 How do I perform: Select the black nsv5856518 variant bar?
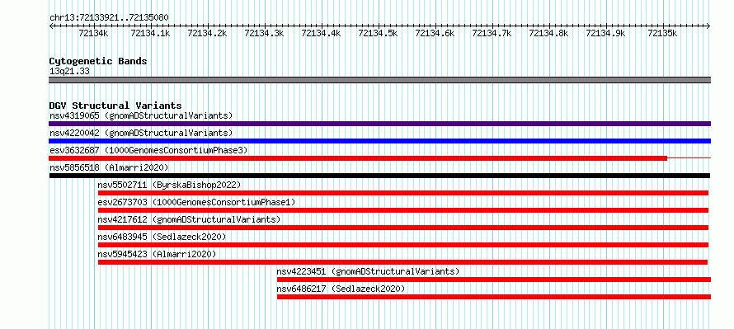coord(379,176)
